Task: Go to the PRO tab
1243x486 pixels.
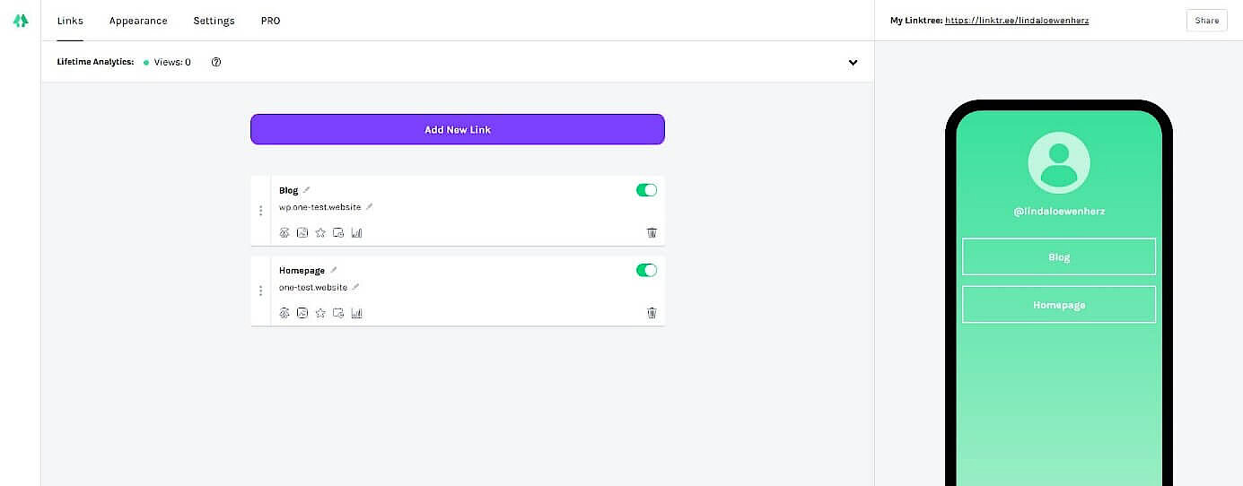Action: [x=270, y=21]
